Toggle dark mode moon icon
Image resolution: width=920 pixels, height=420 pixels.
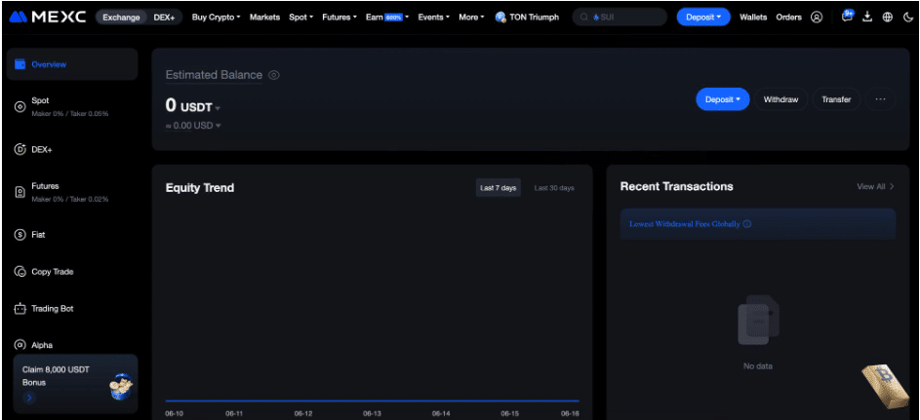click(x=907, y=17)
